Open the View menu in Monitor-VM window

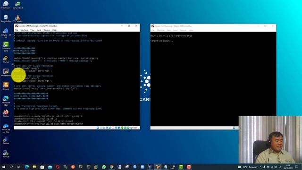tap(32, 30)
